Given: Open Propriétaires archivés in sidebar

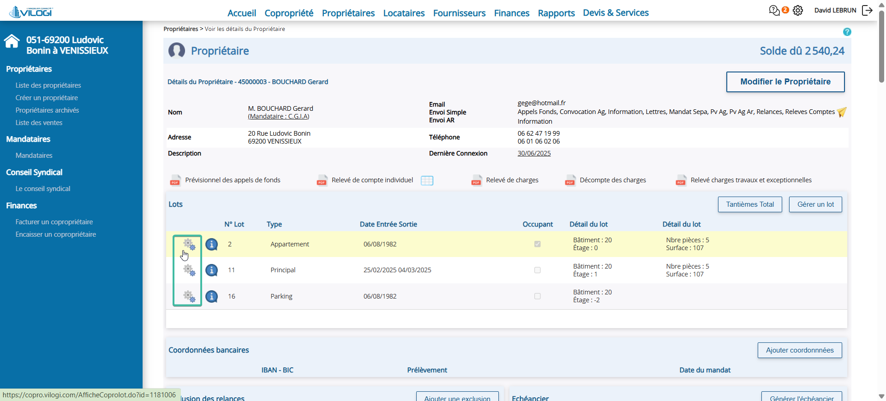Looking at the screenshot, I should [x=47, y=110].
